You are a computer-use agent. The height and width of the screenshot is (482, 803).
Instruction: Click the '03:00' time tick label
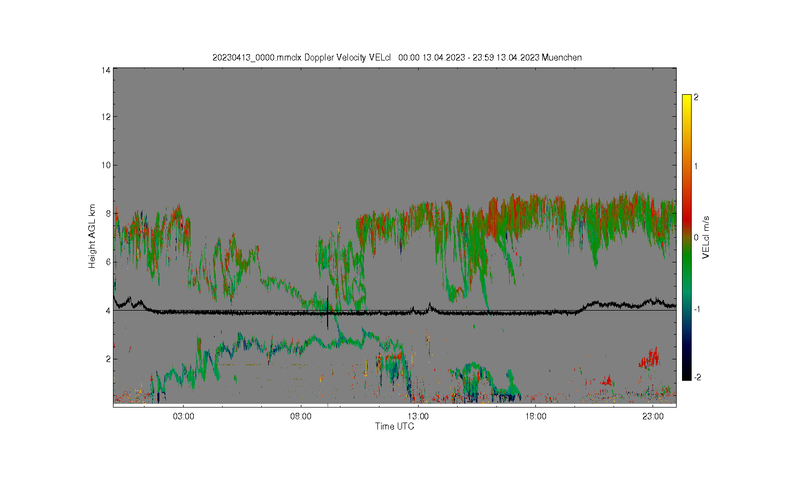[184, 417]
